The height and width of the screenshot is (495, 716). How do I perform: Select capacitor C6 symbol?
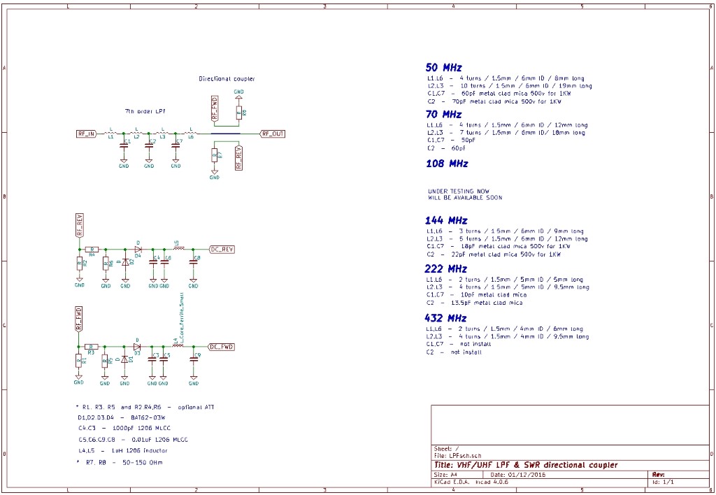pos(164,263)
